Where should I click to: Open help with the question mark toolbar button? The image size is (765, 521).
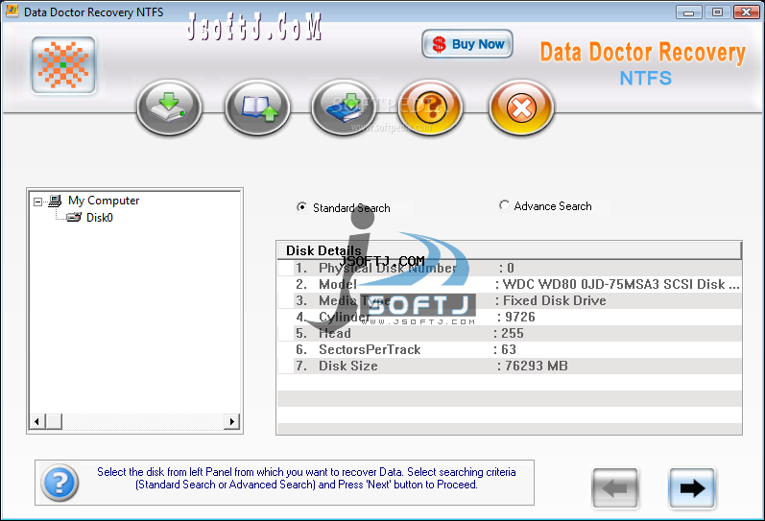[430, 107]
